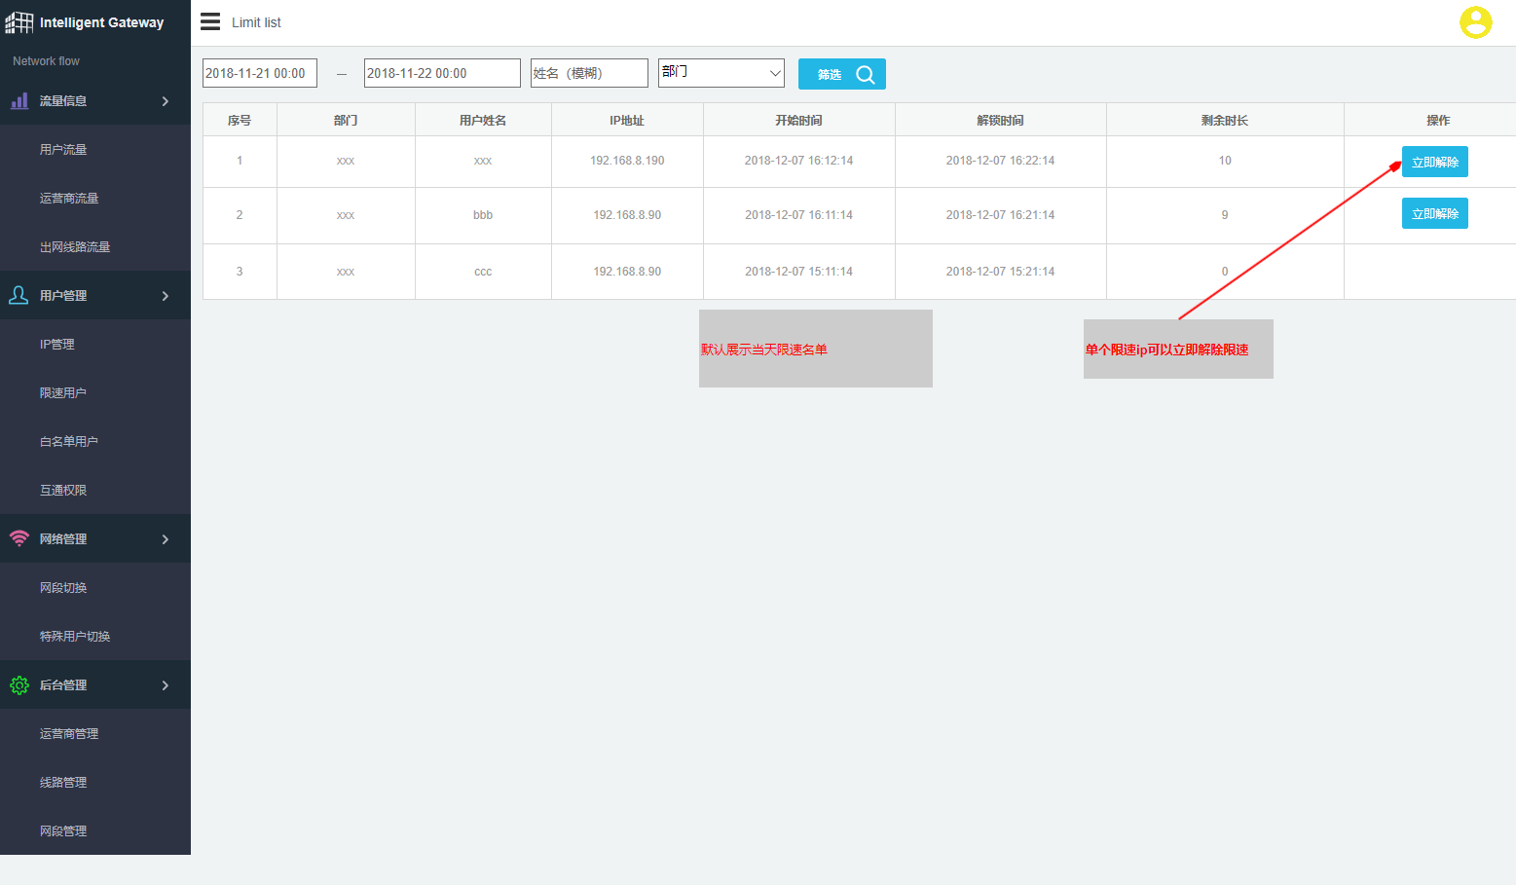Collapse the 用户管理 section chevron
The height and width of the screenshot is (885, 1516).
pos(166,296)
